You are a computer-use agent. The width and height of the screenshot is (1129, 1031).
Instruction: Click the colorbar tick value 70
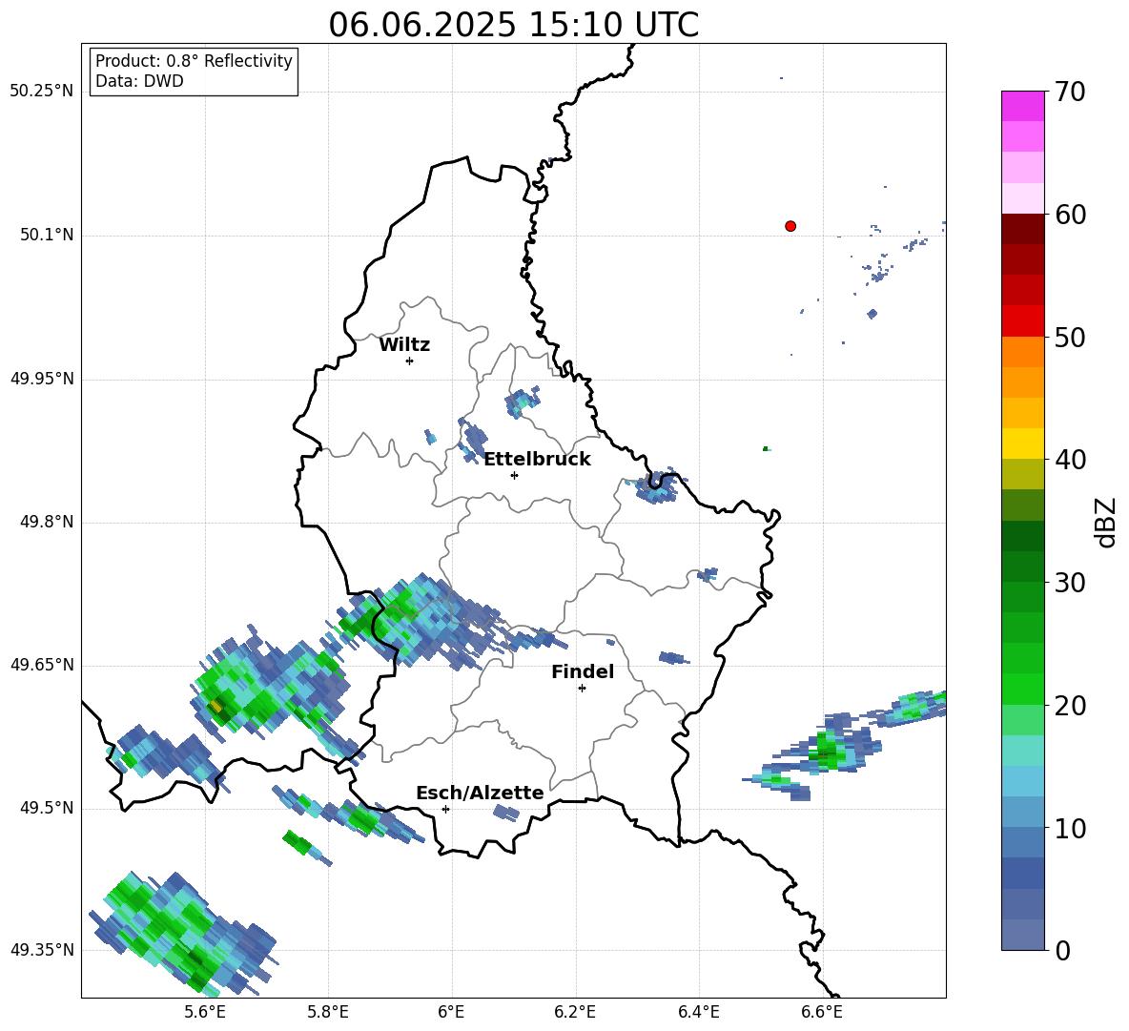[x=1070, y=93]
